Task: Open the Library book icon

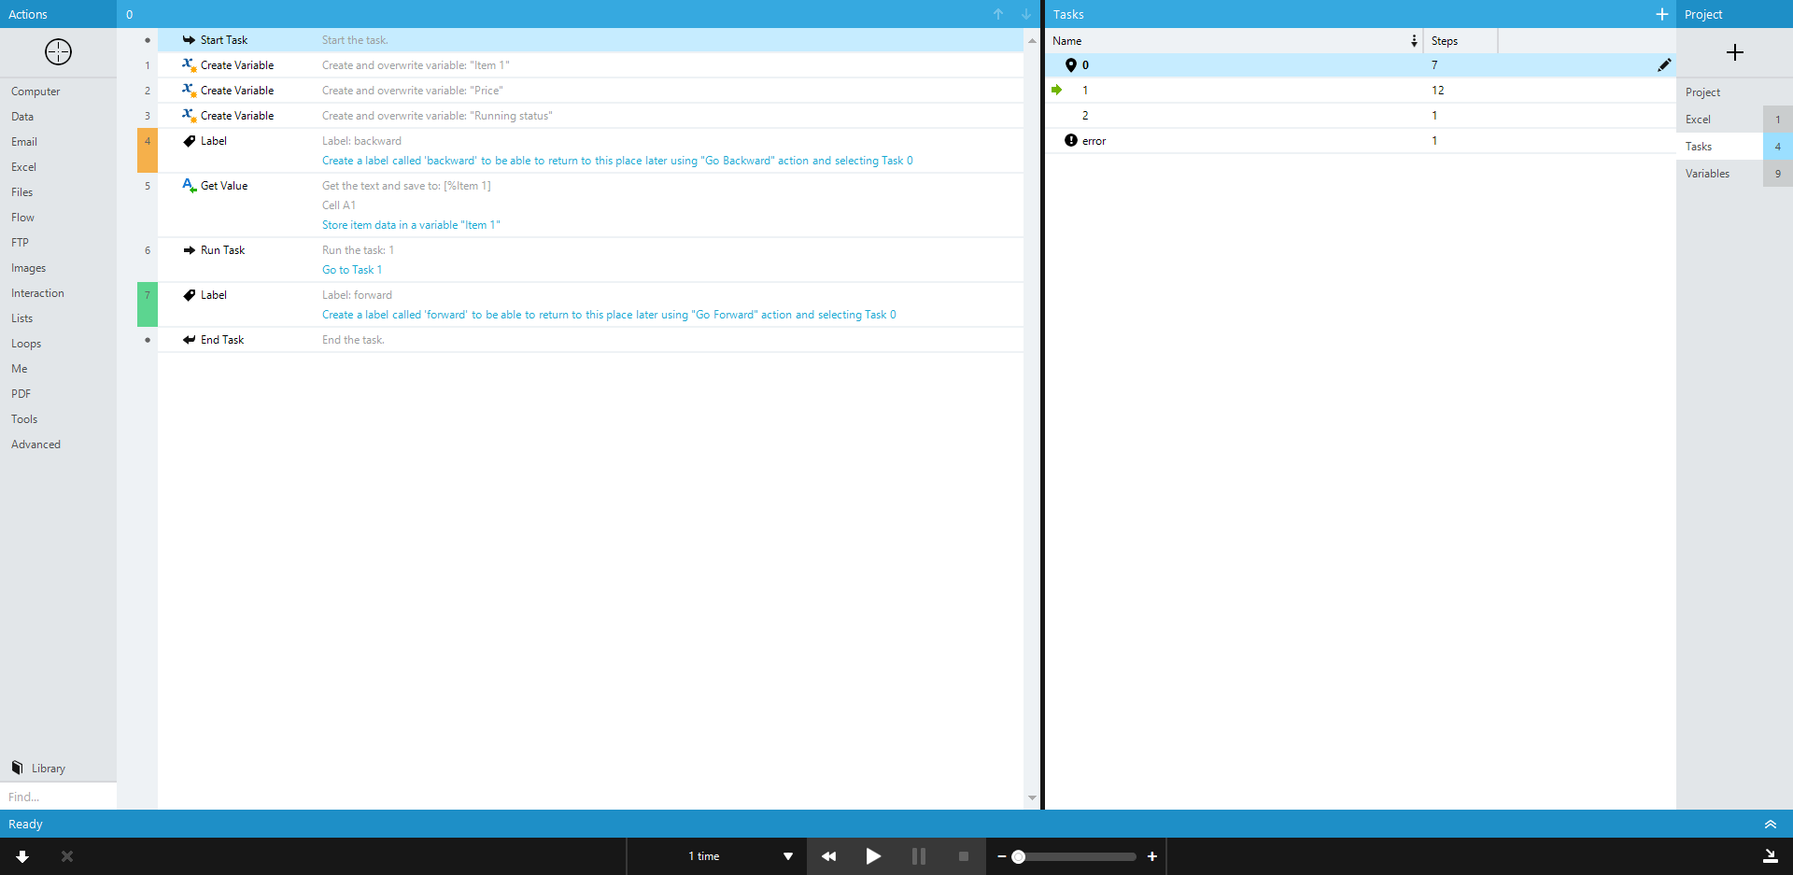Action: (x=17, y=768)
